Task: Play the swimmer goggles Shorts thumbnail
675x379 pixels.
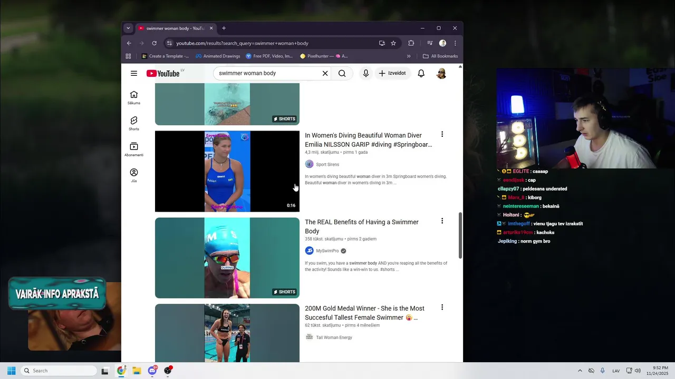Action: point(227,258)
